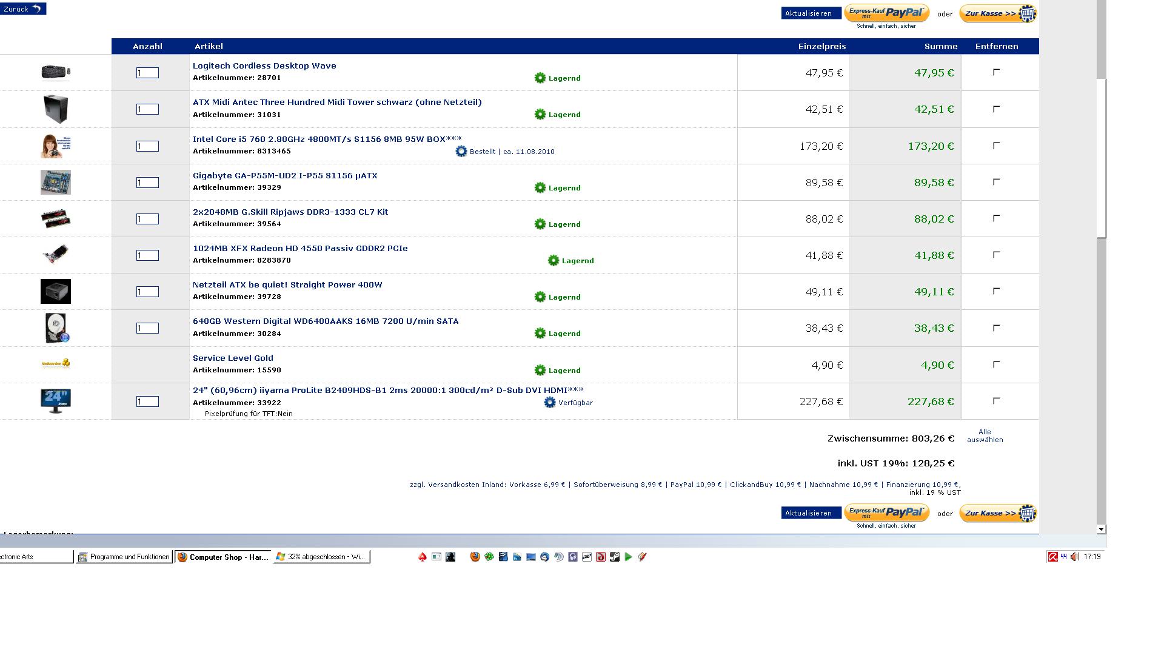The height and width of the screenshot is (655, 1164).
Task: Click the iiyama 24-inch monitor thumbnail
Action: click(x=56, y=401)
